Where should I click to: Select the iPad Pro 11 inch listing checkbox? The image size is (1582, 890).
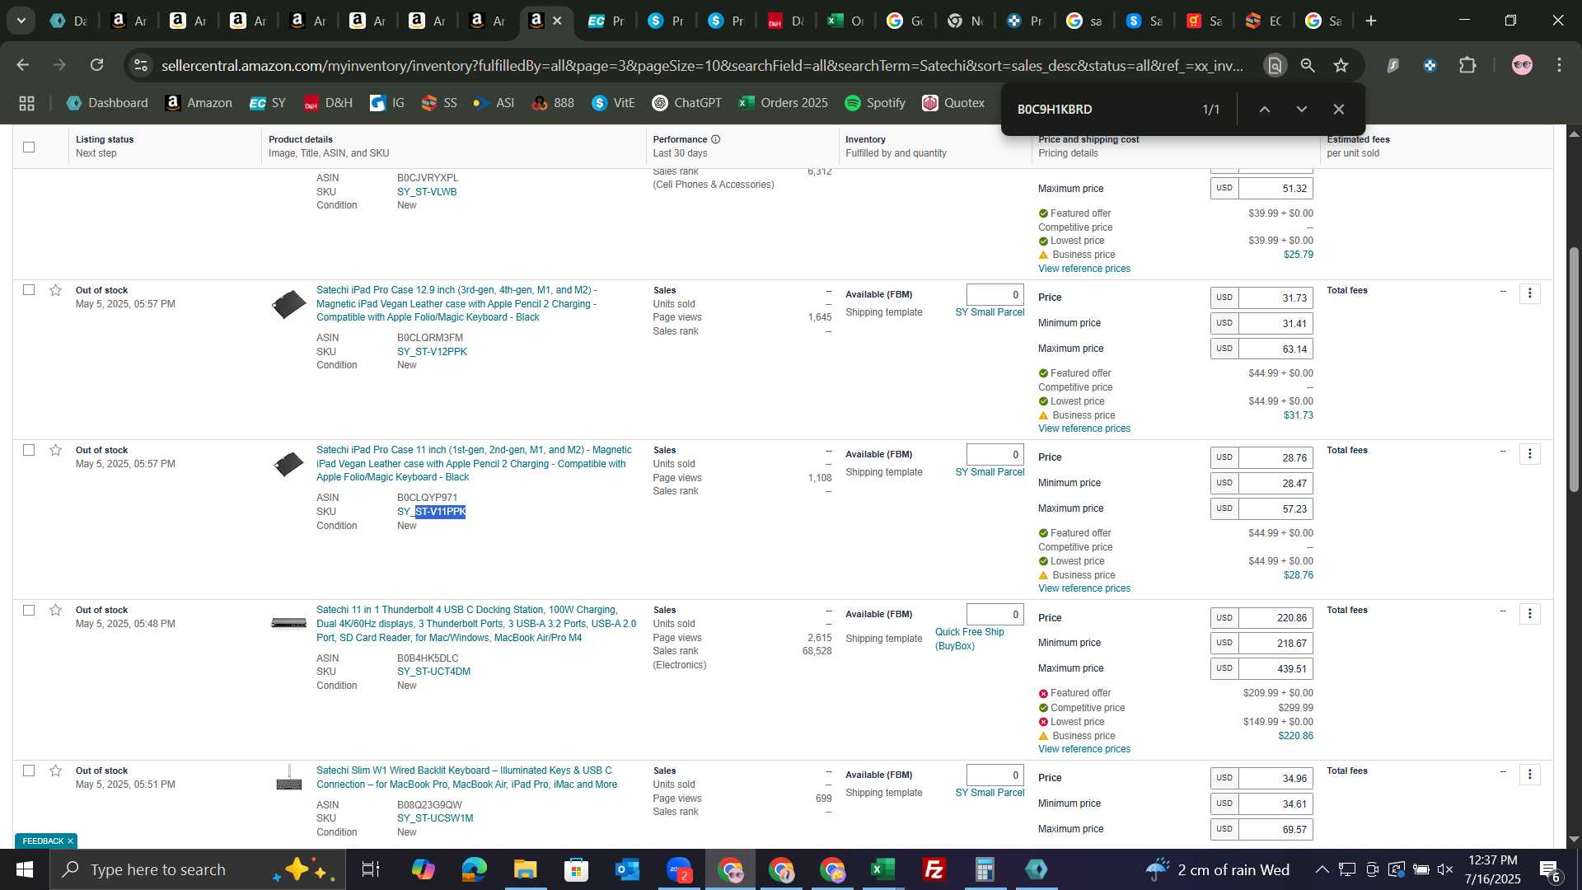(29, 450)
